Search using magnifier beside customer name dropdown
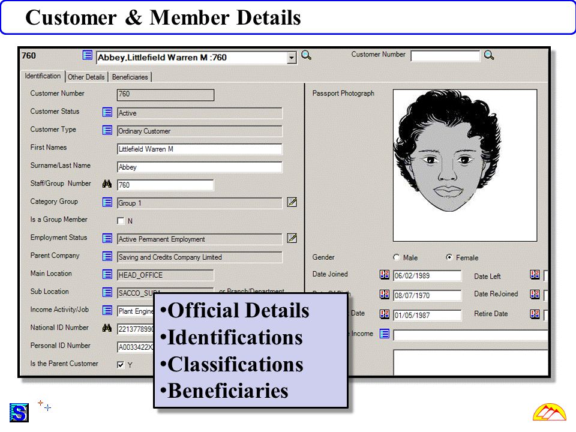 (306, 55)
